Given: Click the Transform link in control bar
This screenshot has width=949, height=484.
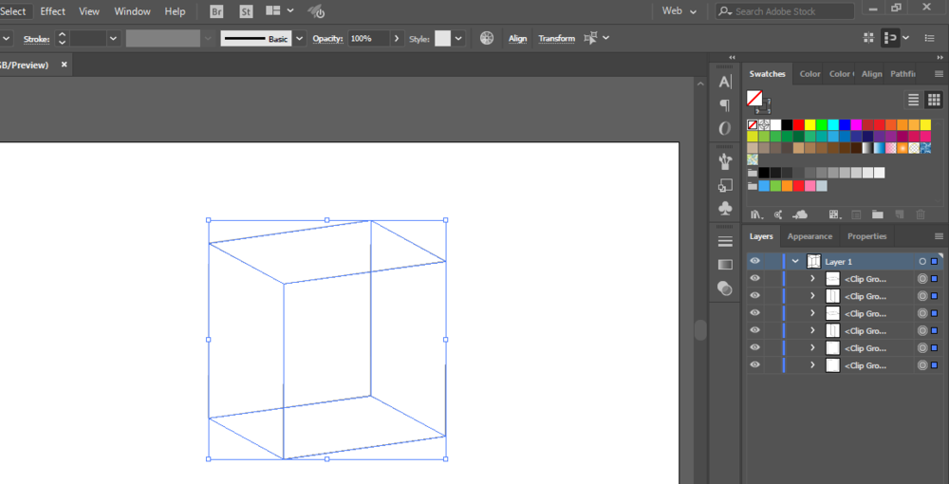Looking at the screenshot, I should [x=557, y=38].
